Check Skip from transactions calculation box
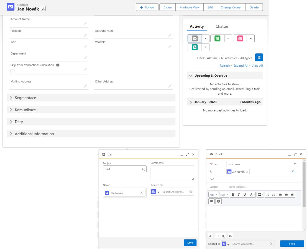Screen dimensions: 307x249 [12, 71]
